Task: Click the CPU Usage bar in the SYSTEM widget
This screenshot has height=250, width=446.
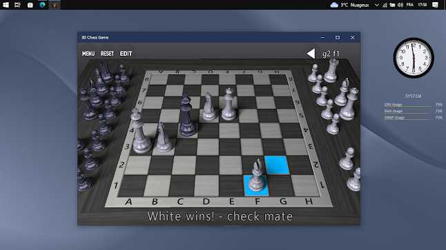Action: pos(414,105)
